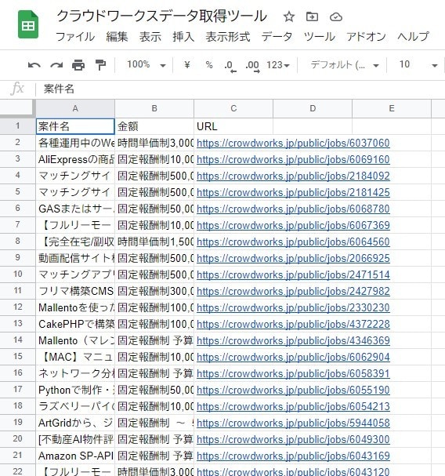This screenshot has width=445, height=476.
Task: Open the ヘルプ menu
Action: pos(413,37)
